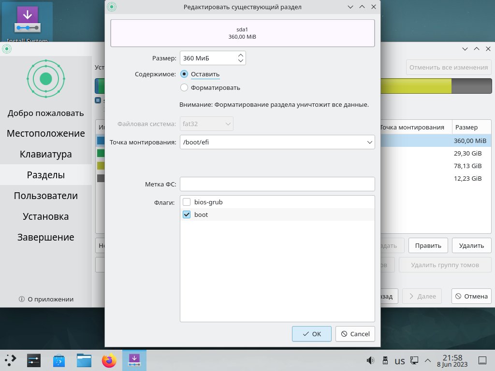
Task: Open the clock showing 21:58
Action: pos(452,360)
